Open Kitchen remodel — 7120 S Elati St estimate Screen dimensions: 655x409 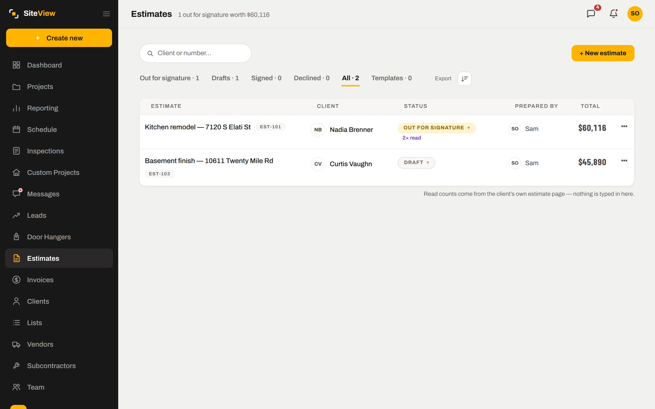point(198,127)
